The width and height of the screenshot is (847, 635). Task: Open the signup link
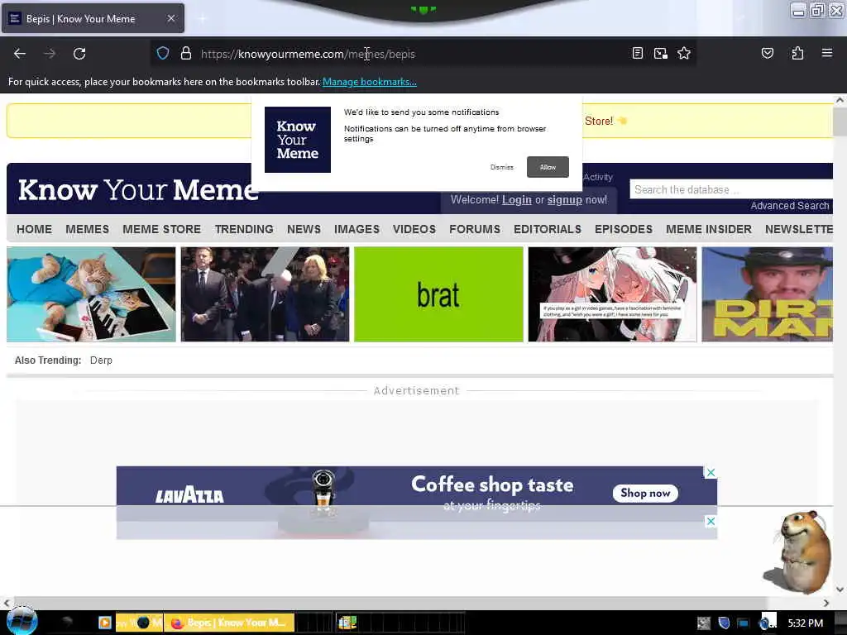[x=564, y=200]
